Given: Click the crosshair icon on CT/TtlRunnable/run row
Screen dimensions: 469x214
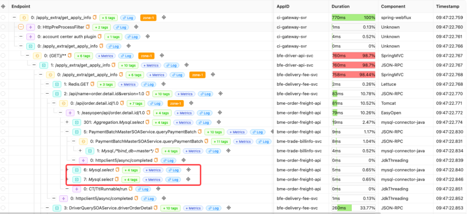Looking at the screenshot, I should (158, 189).
